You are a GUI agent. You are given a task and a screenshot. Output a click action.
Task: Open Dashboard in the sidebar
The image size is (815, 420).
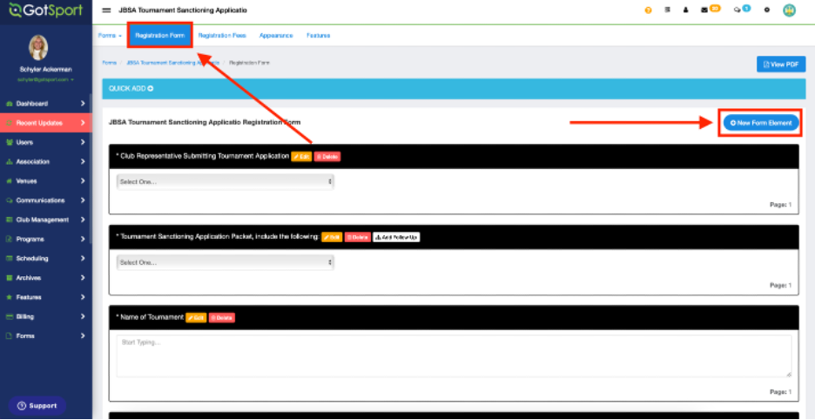[x=46, y=104]
